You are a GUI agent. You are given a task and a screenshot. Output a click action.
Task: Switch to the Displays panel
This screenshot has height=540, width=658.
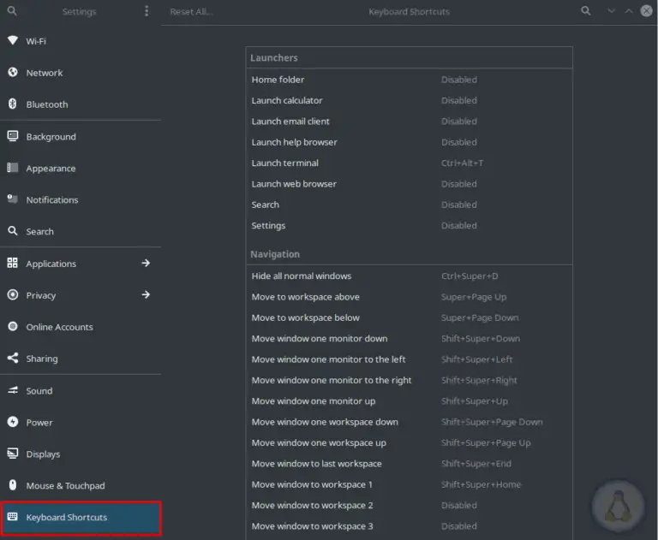coord(43,454)
